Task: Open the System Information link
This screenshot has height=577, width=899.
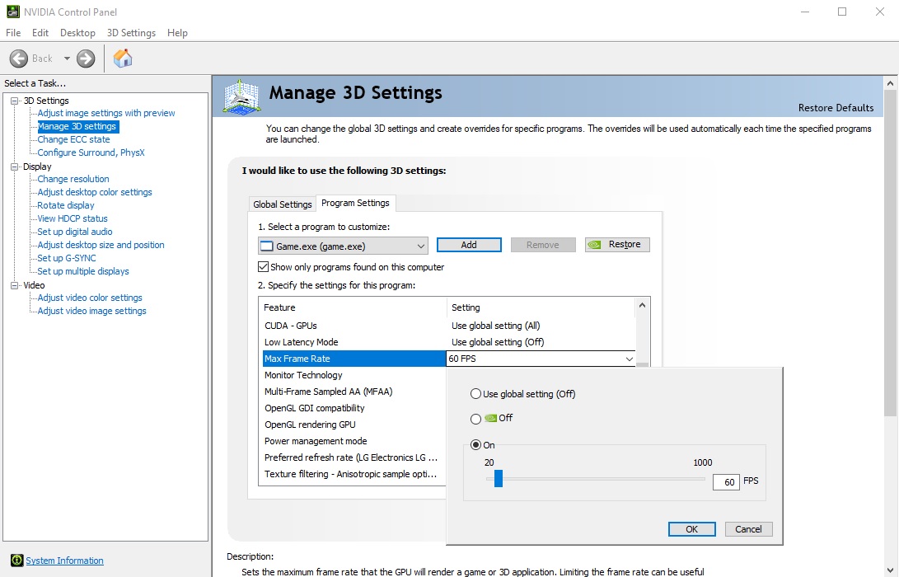Action: coord(64,561)
